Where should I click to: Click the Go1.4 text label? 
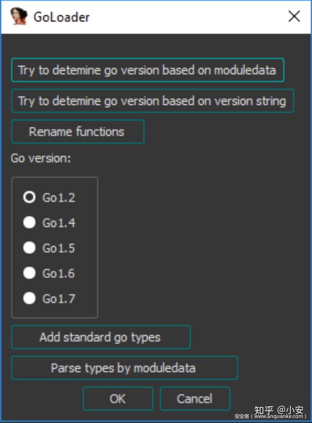pyautogui.click(x=59, y=223)
